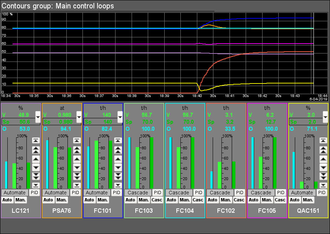
Task: Click FC101 double down arrow
Action: point(118,176)
